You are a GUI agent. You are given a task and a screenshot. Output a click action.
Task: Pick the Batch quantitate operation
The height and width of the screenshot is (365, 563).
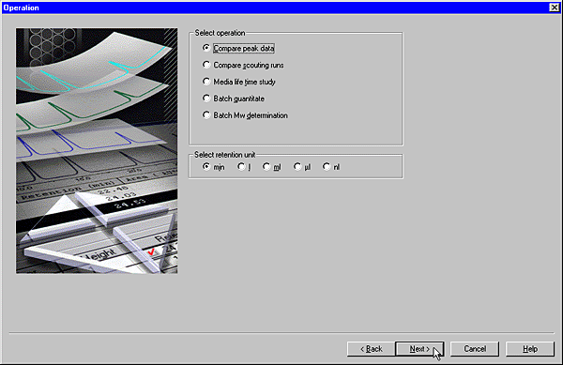tap(234, 99)
